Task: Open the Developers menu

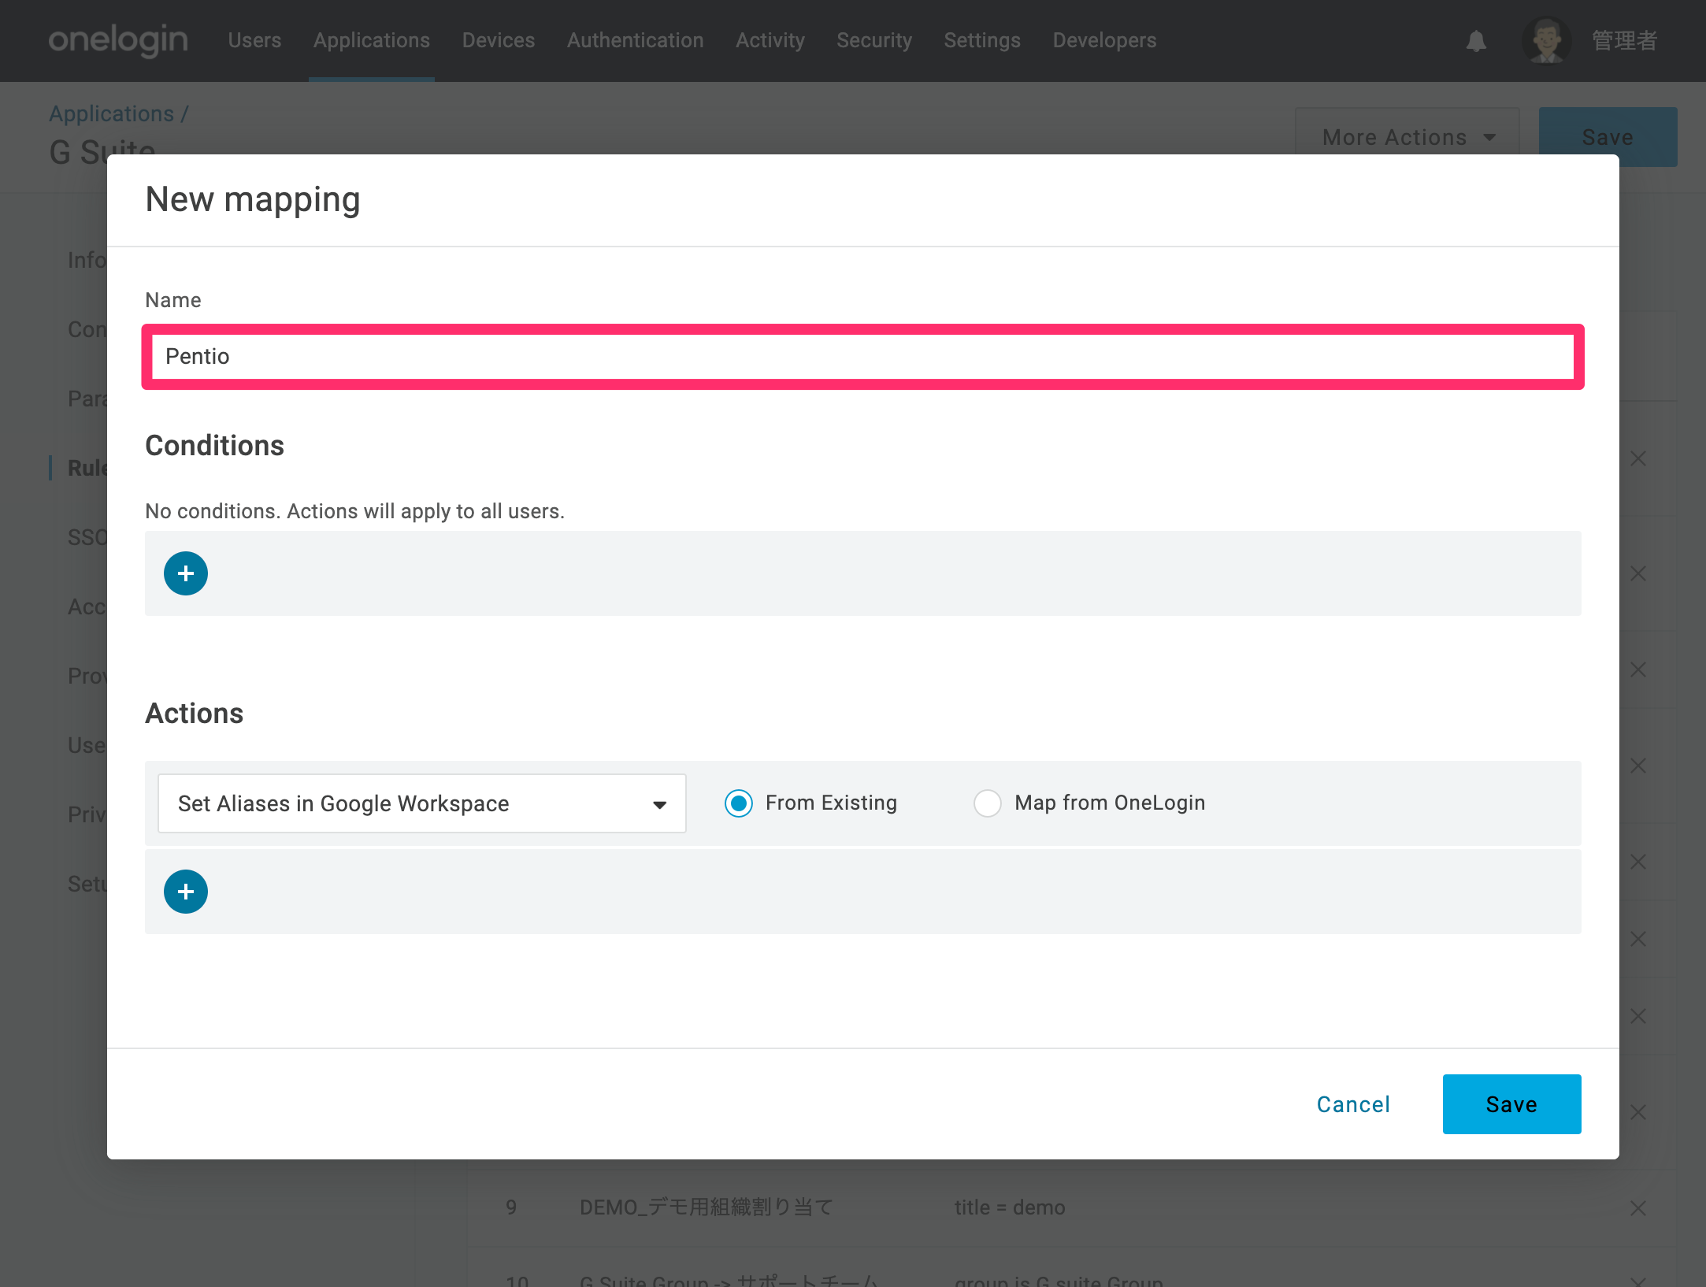Action: (x=1105, y=40)
